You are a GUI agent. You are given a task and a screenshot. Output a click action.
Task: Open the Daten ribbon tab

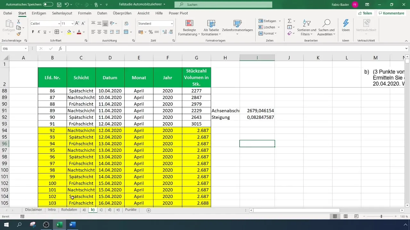coord(102,13)
